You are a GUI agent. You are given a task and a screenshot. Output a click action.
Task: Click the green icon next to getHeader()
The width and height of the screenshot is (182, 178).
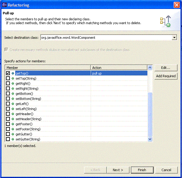13,114
